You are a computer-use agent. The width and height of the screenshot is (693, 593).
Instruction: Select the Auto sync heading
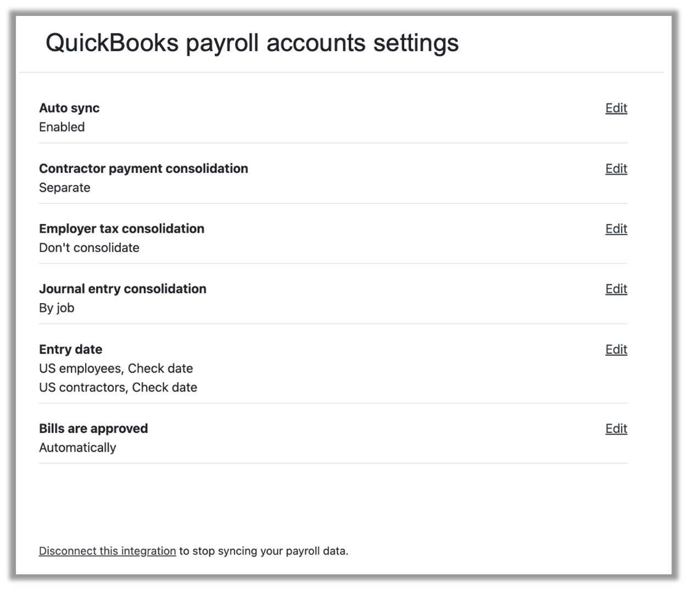(69, 108)
